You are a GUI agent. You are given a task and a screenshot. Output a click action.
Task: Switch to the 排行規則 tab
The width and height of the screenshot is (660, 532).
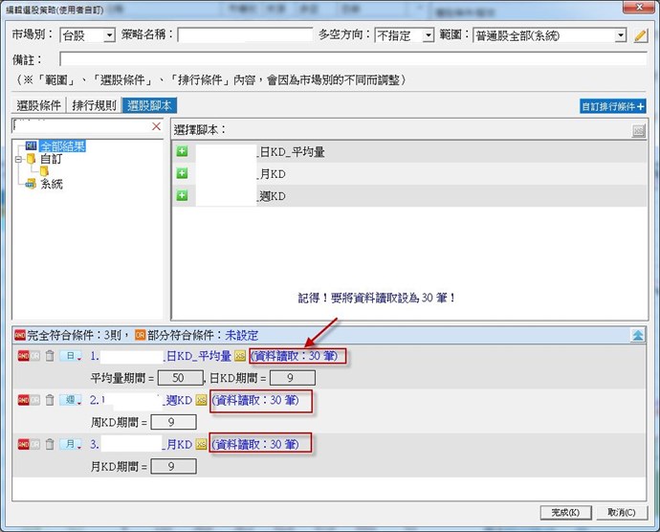pyautogui.click(x=95, y=105)
